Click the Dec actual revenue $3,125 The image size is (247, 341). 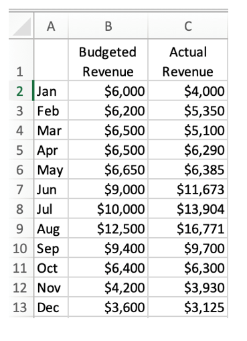188,307
